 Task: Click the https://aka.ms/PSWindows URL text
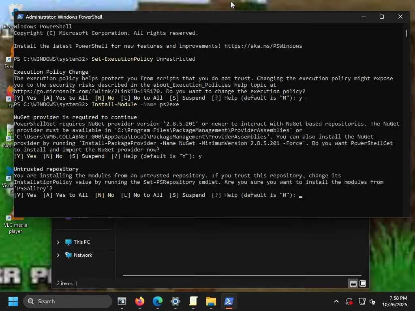(263, 46)
